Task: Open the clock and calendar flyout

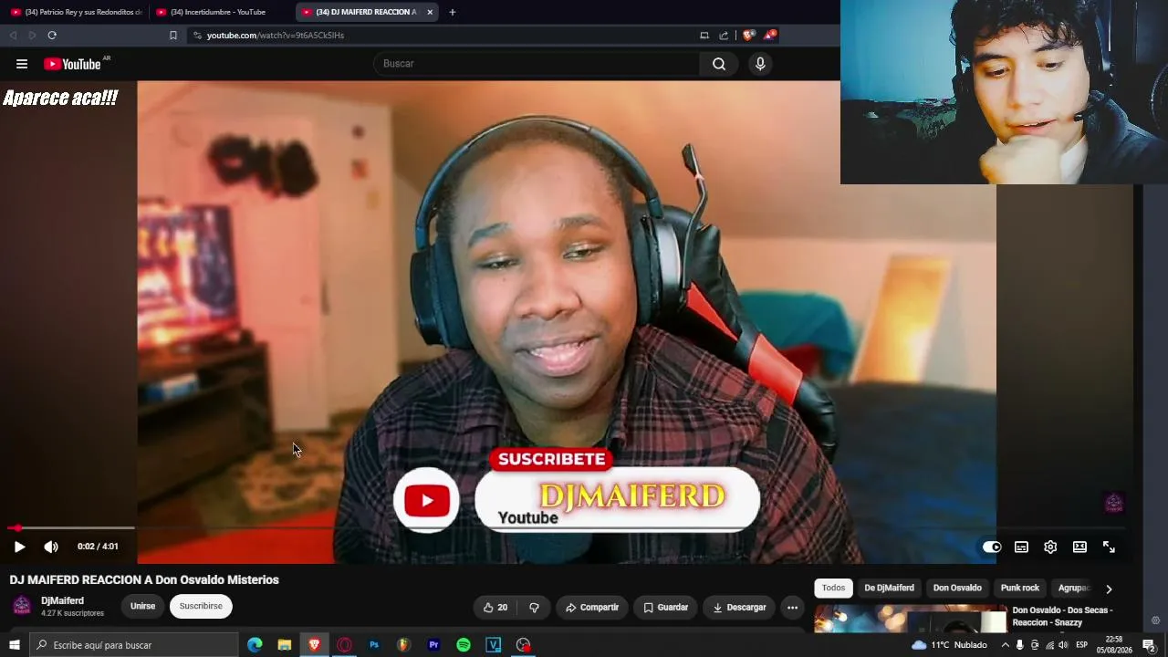Action: point(1114,645)
